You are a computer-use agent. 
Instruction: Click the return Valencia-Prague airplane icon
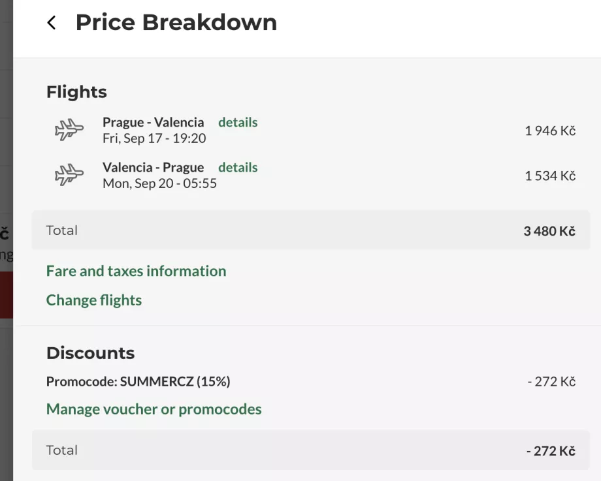[x=69, y=175]
